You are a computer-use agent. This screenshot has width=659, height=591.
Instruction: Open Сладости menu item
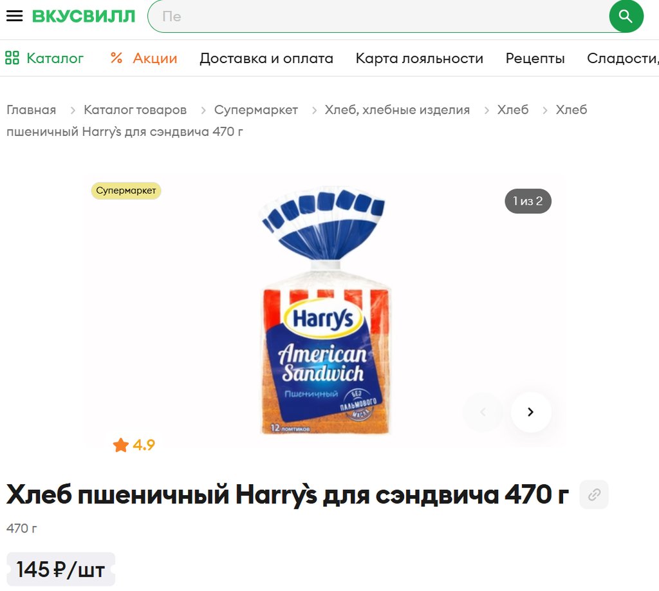click(622, 58)
